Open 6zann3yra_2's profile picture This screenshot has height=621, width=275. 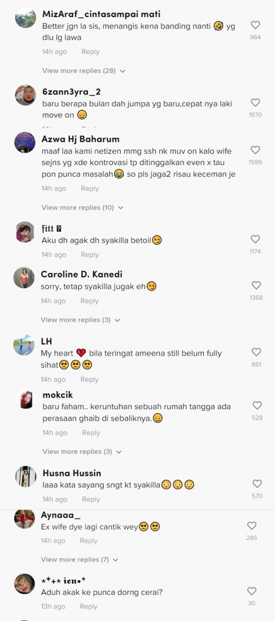[x=25, y=95]
